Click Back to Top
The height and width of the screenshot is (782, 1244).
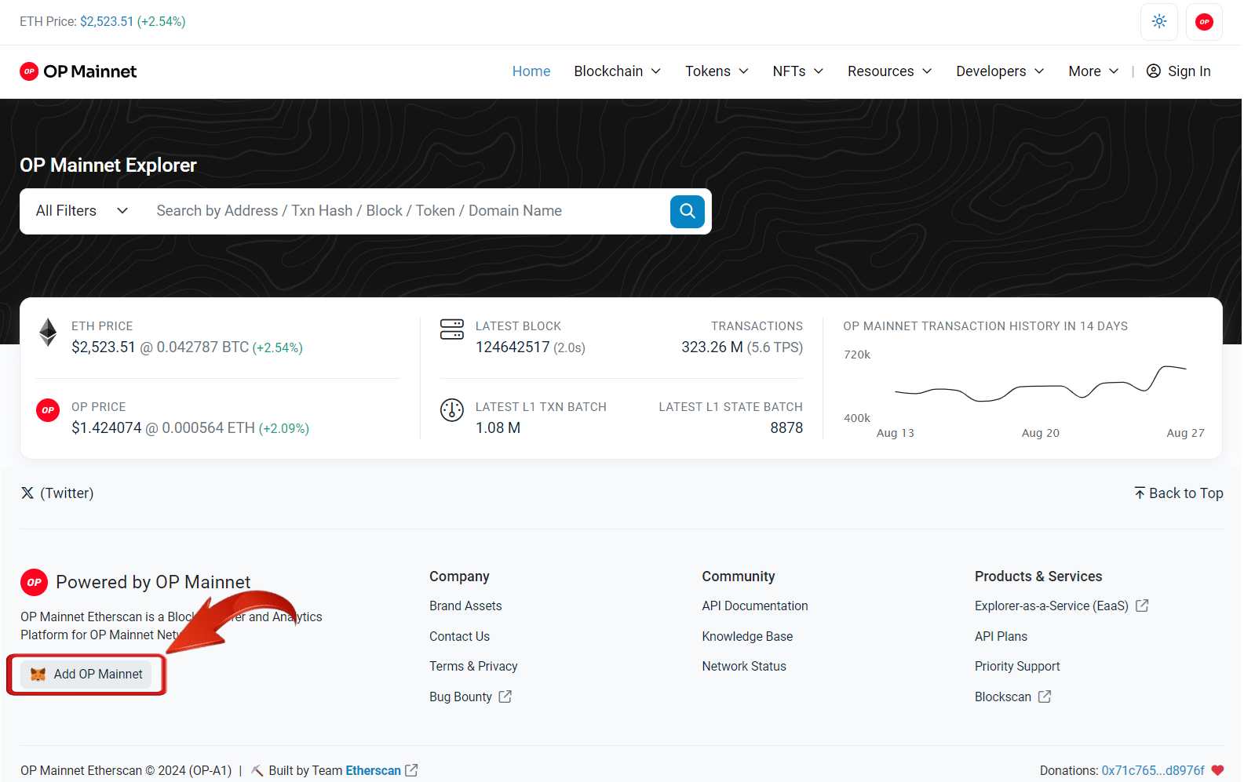1178,493
